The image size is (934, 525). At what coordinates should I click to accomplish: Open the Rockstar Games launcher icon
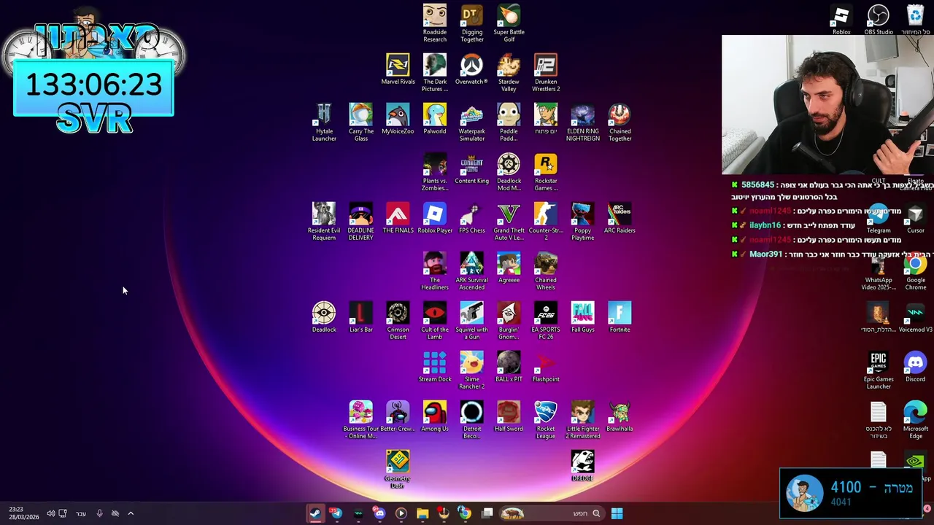pyautogui.click(x=546, y=172)
